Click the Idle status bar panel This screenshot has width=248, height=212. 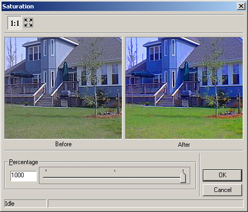coord(25,204)
